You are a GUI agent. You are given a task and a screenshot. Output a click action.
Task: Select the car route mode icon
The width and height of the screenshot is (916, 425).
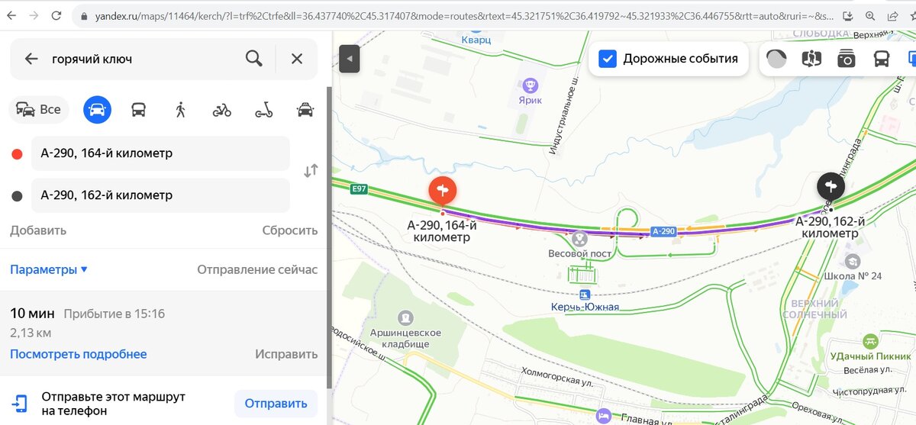(x=97, y=110)
